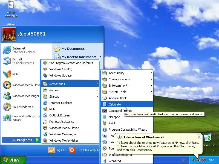Image resolution: width=219 pixels, height=164 pixels.
Task: Open Calculator from Accessories menu
Action: (x=127, y=104)
